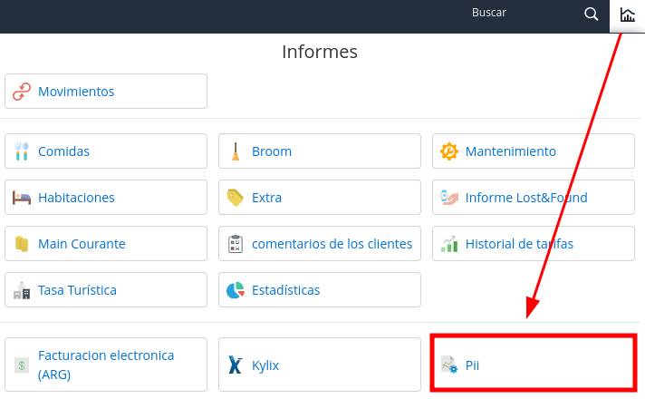Open Informe Lost&Found report
Image resolution: width=645 pixels, height=399 pixels.
coord(534,198)
